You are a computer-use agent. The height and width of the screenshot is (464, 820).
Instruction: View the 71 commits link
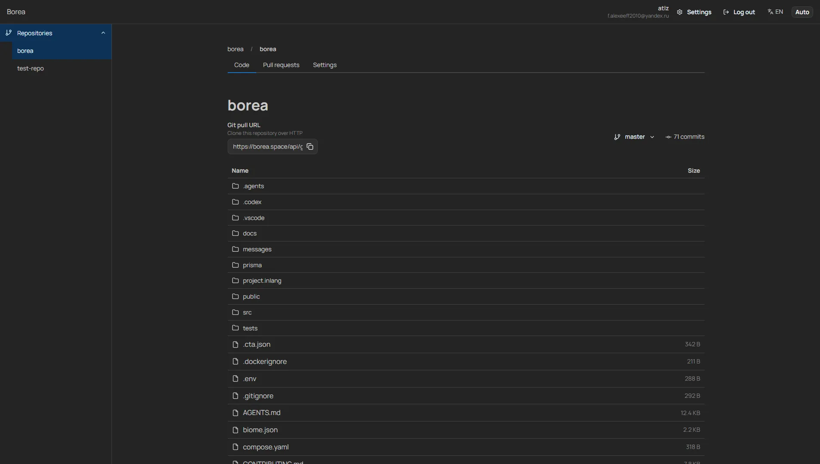click(x=685, y=137)
